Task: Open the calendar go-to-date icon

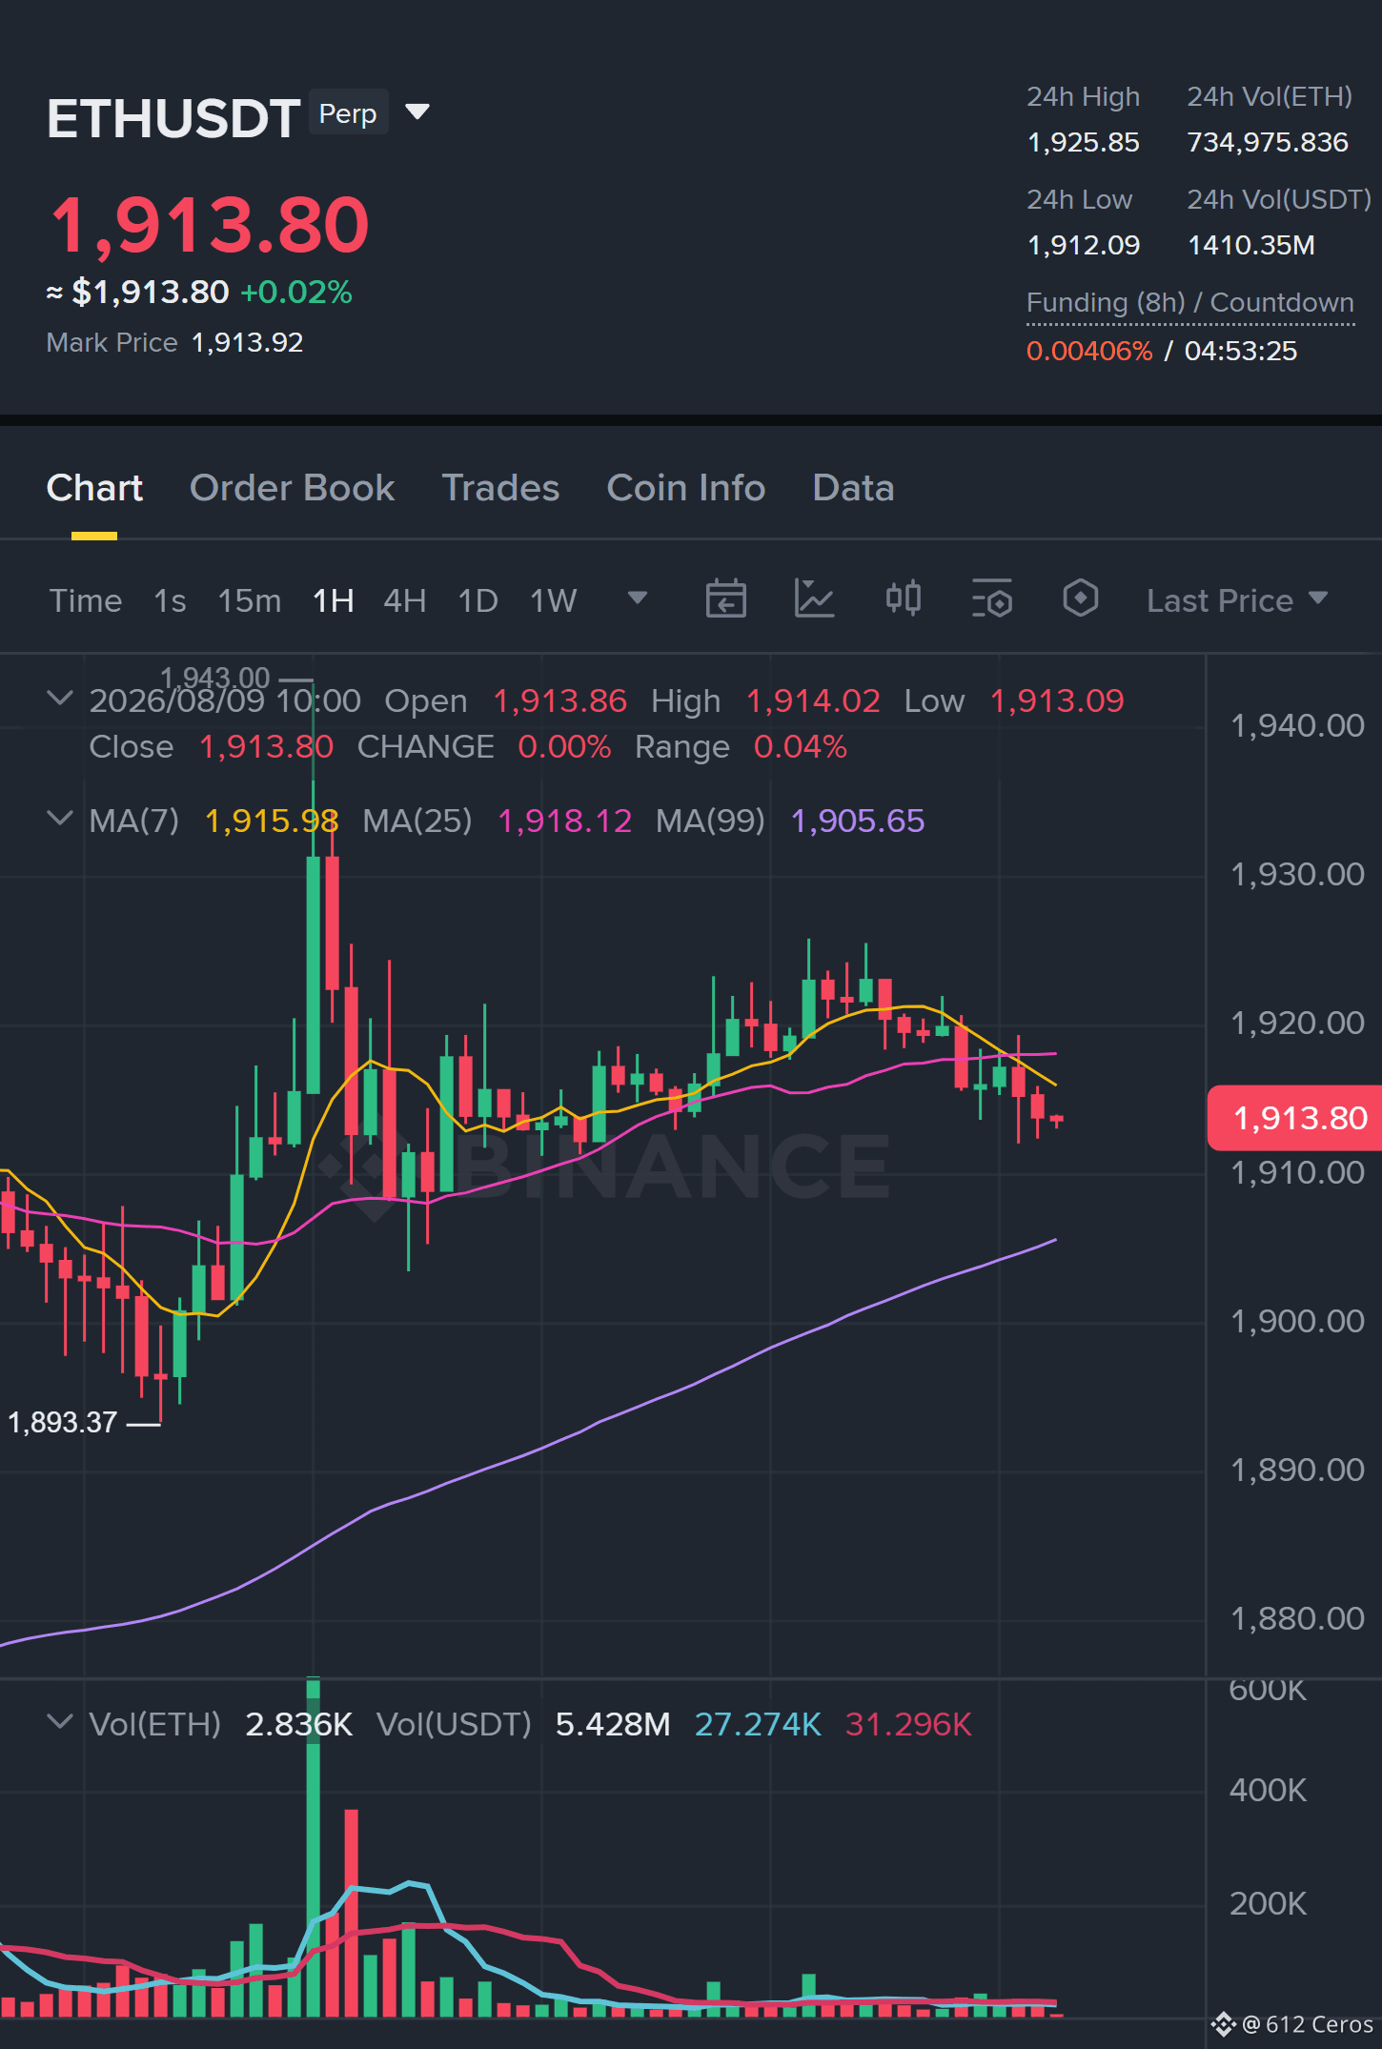Action: [x=726, y=599]
